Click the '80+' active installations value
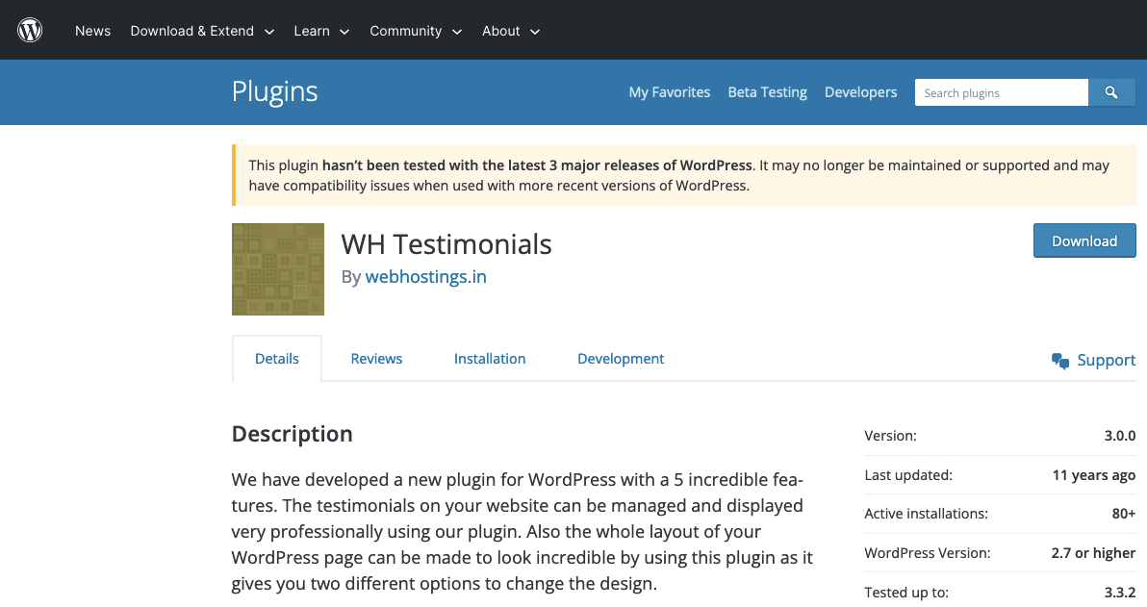Viewport: 1147px width, 607px height. point(1124,514)
